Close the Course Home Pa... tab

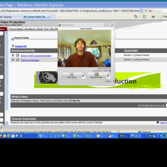(49, 17)
